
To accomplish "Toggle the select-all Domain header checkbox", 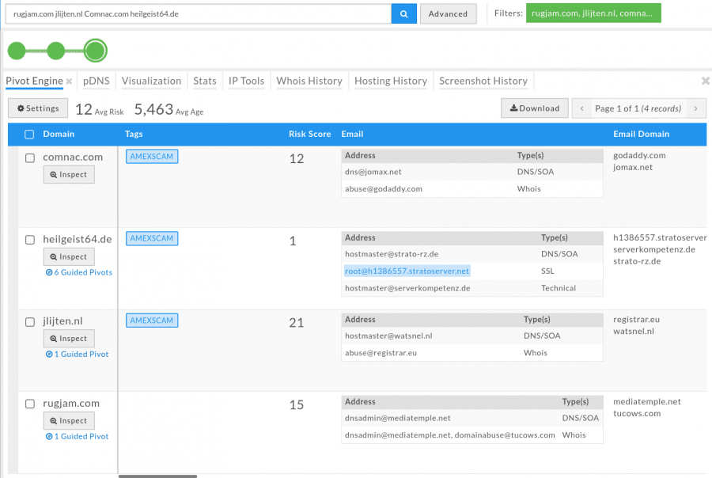I will pyautogui.click(x=29, y=135).
